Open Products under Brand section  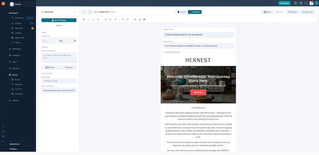click(22, 89)
